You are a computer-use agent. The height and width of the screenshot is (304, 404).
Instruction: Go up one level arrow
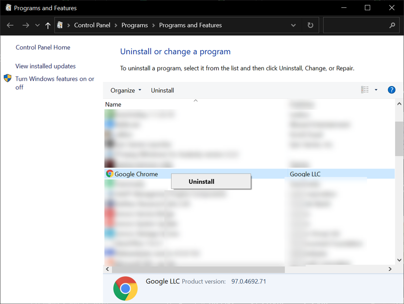pos(48,25)
